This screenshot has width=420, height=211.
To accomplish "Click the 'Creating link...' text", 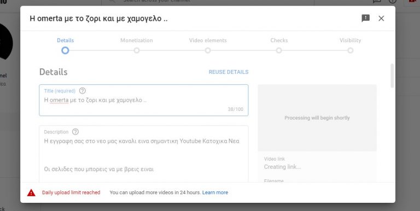I will coord(282,167).
